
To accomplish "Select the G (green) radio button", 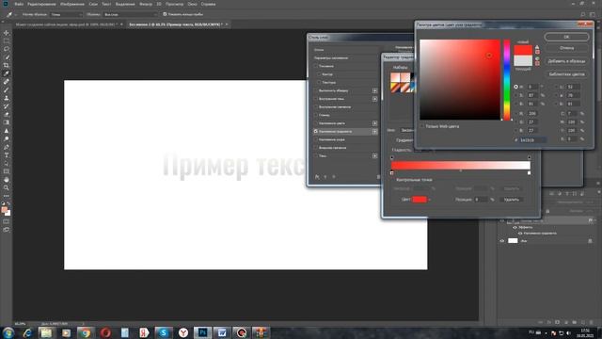I will click(x=515, y=121).
